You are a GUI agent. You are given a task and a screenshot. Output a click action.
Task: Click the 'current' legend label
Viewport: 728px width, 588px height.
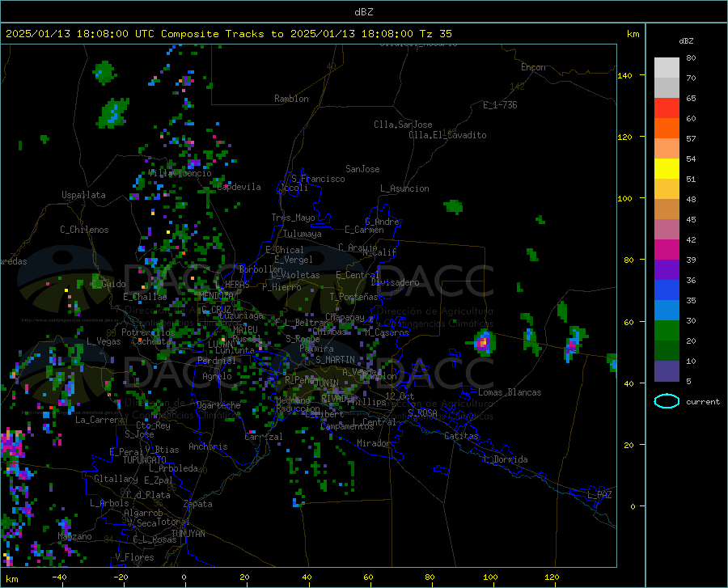(703, 401)
